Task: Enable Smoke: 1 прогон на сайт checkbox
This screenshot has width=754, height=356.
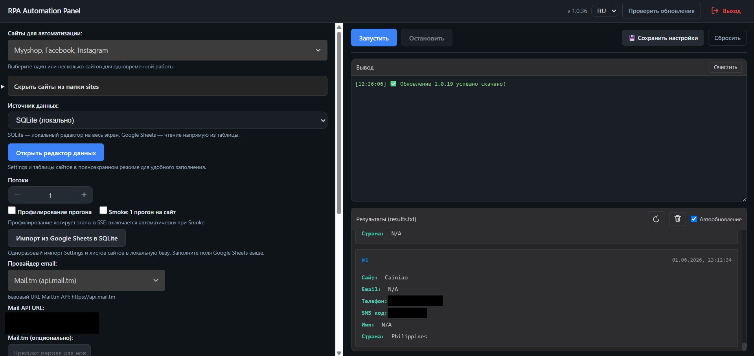Action: pyautogui.click(x=103, y=210)
